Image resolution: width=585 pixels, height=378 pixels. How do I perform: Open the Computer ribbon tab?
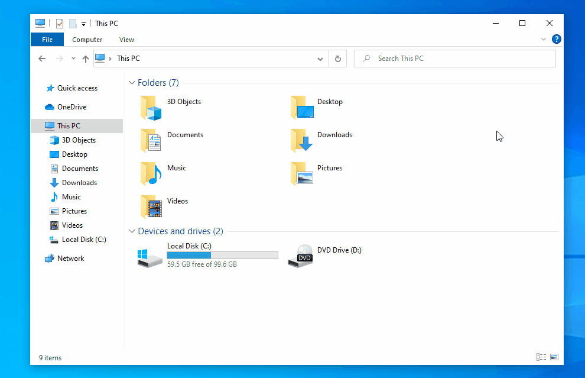pyautogui.click(x=87, y=40)
